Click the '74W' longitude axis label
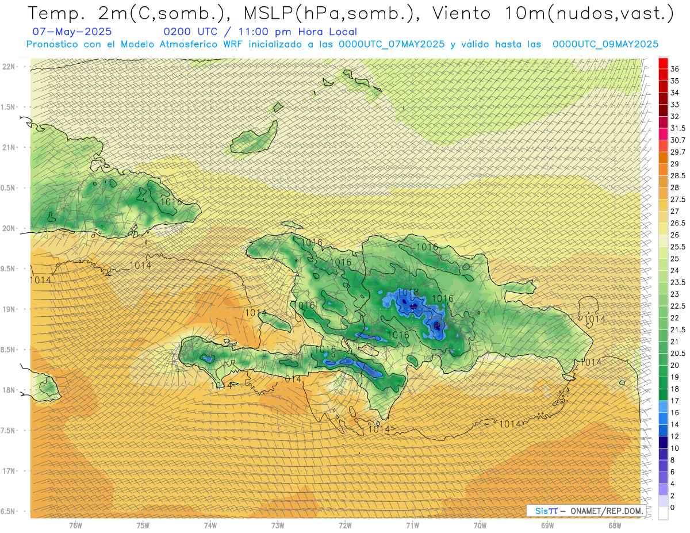This screenshot has width=690, height=533. [x=210, y=526]
